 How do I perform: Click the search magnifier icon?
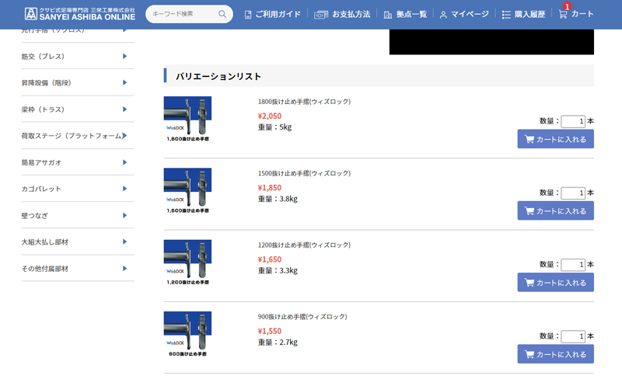click(x=222, y=14)
